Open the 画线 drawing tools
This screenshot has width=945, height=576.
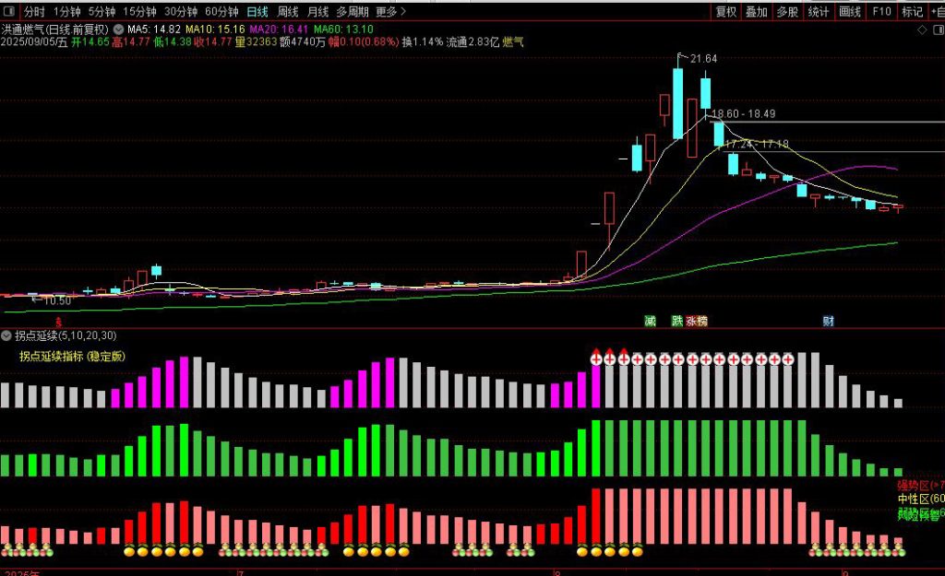coord(850,12)
